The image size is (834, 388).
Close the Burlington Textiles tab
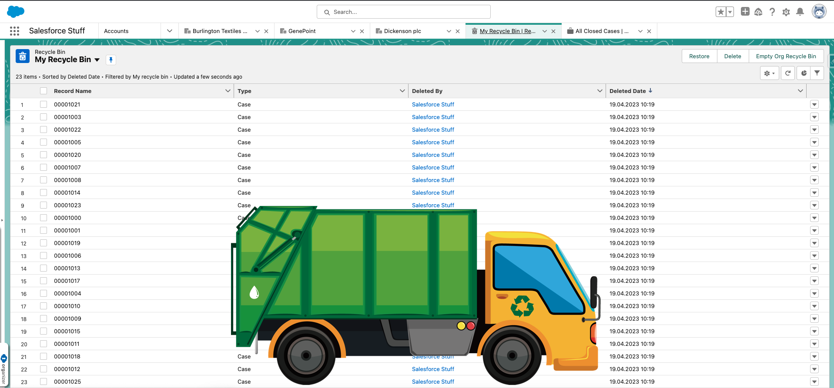tap(266, 31)
